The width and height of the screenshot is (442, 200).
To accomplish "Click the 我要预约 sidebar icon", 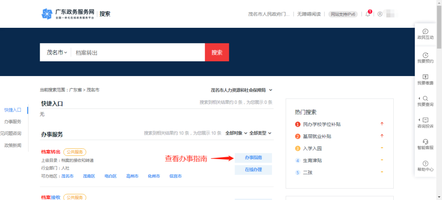I will (x=425, y=58).
